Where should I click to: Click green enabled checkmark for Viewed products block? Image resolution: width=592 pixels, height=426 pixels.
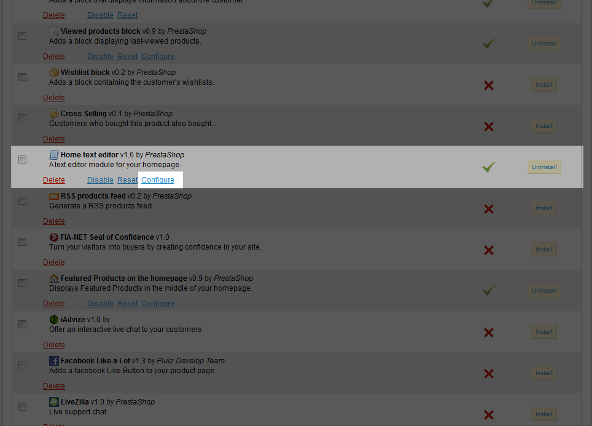(489, 44)
